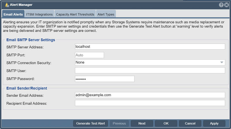Click the SMTP Port label
The image size is (231, 129).
click(16, 55)
